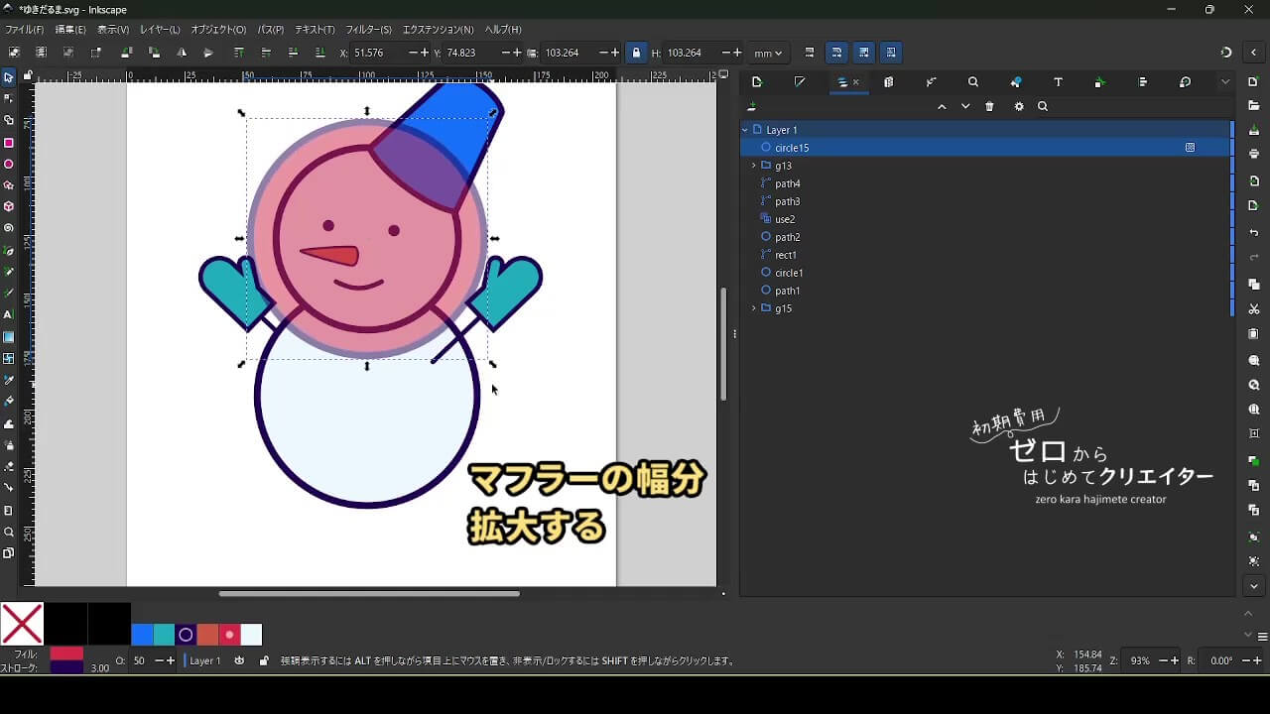
Task: Collapse the Layer 1 tree
Action: (745, 130)
